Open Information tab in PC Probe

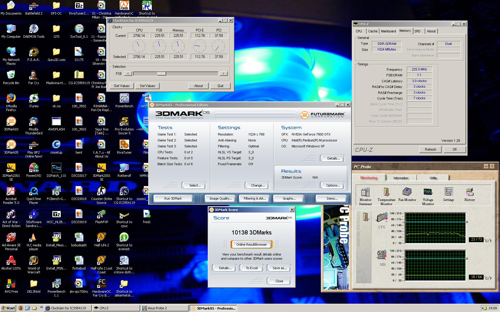401,178
